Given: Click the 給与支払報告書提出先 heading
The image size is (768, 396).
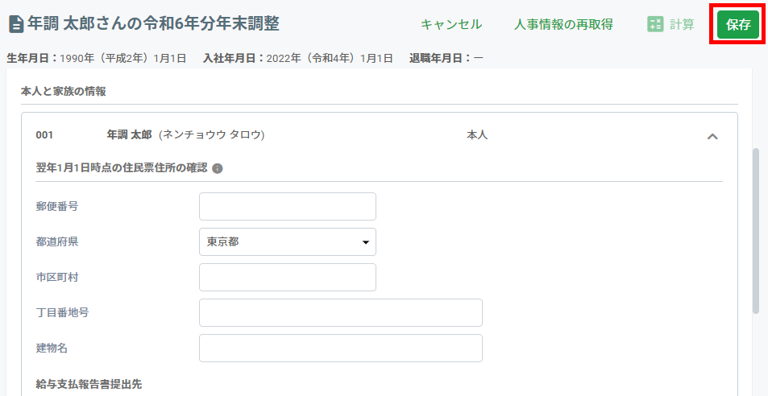Looking at the screenshot, I should pos(89,384).
